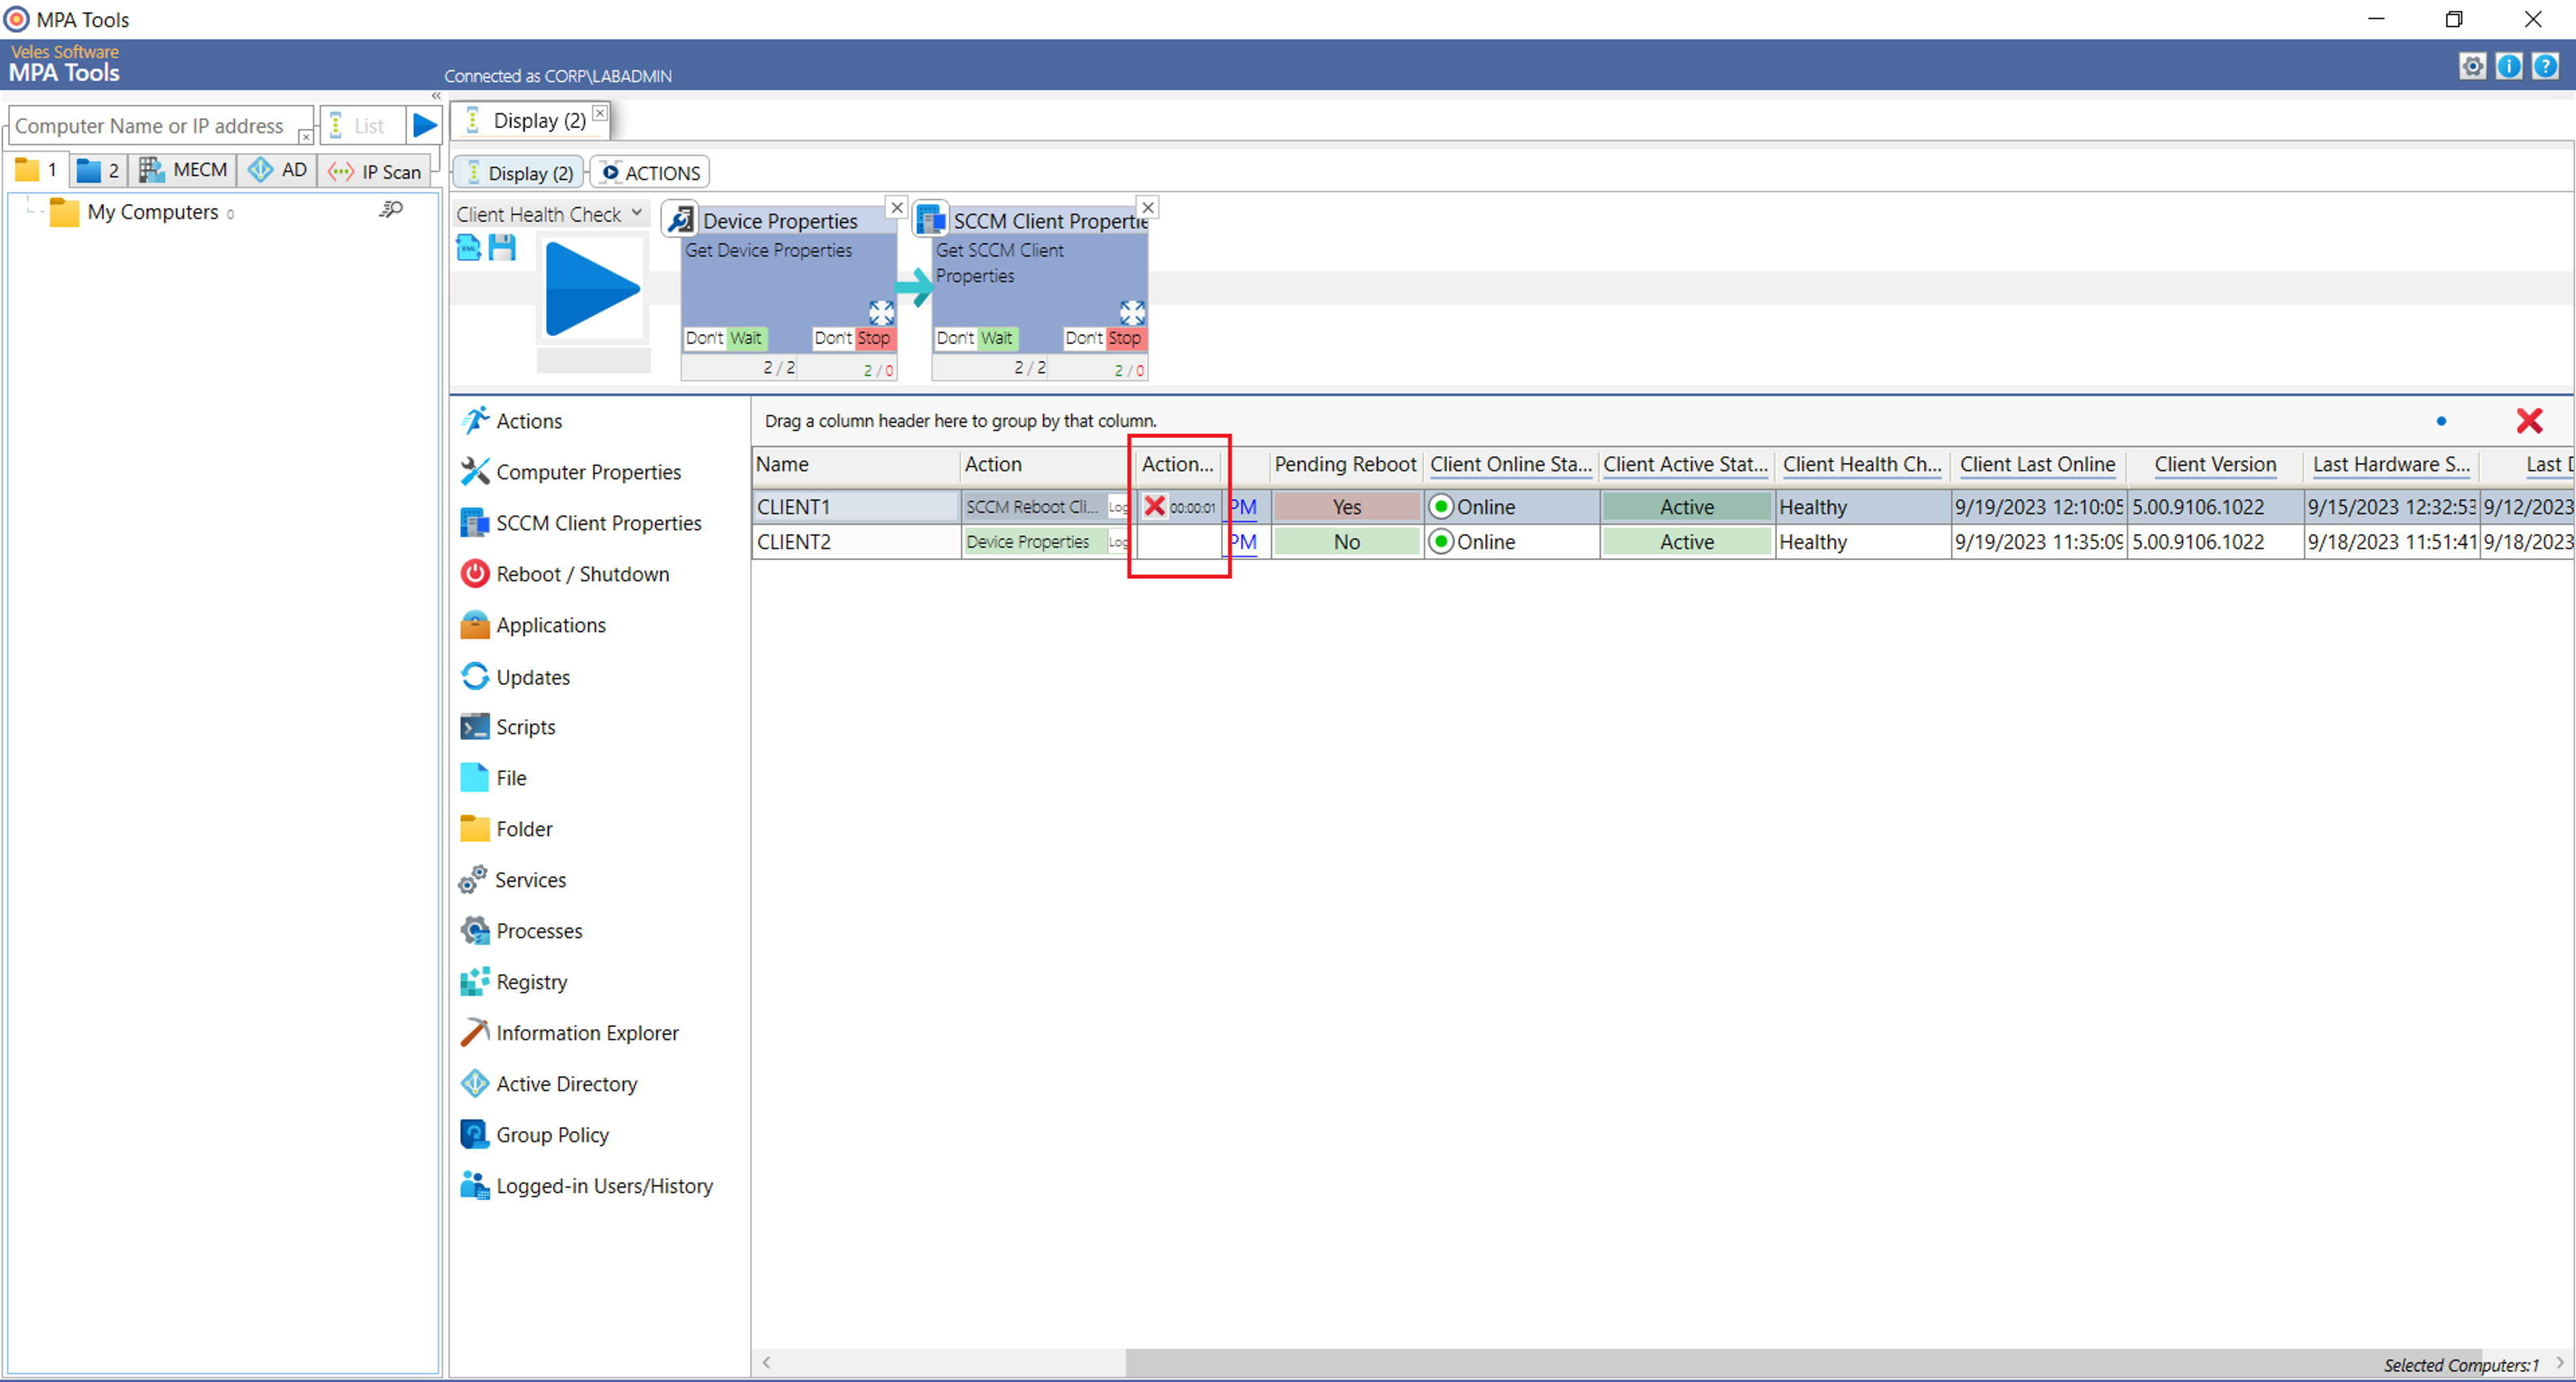This screenshot has width=2576, height=1382.
Task: Open the settings gear in the header
Action: coord(2472,66)
